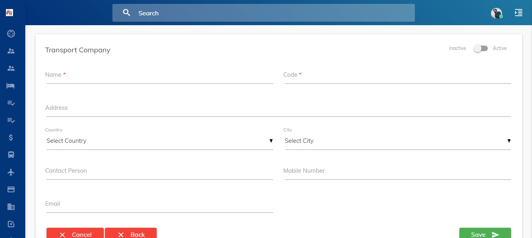Open the building company icon in sidebar
The height and width of the screenshot is (238, 532).
pyautogui.click(x=11, y=207)
